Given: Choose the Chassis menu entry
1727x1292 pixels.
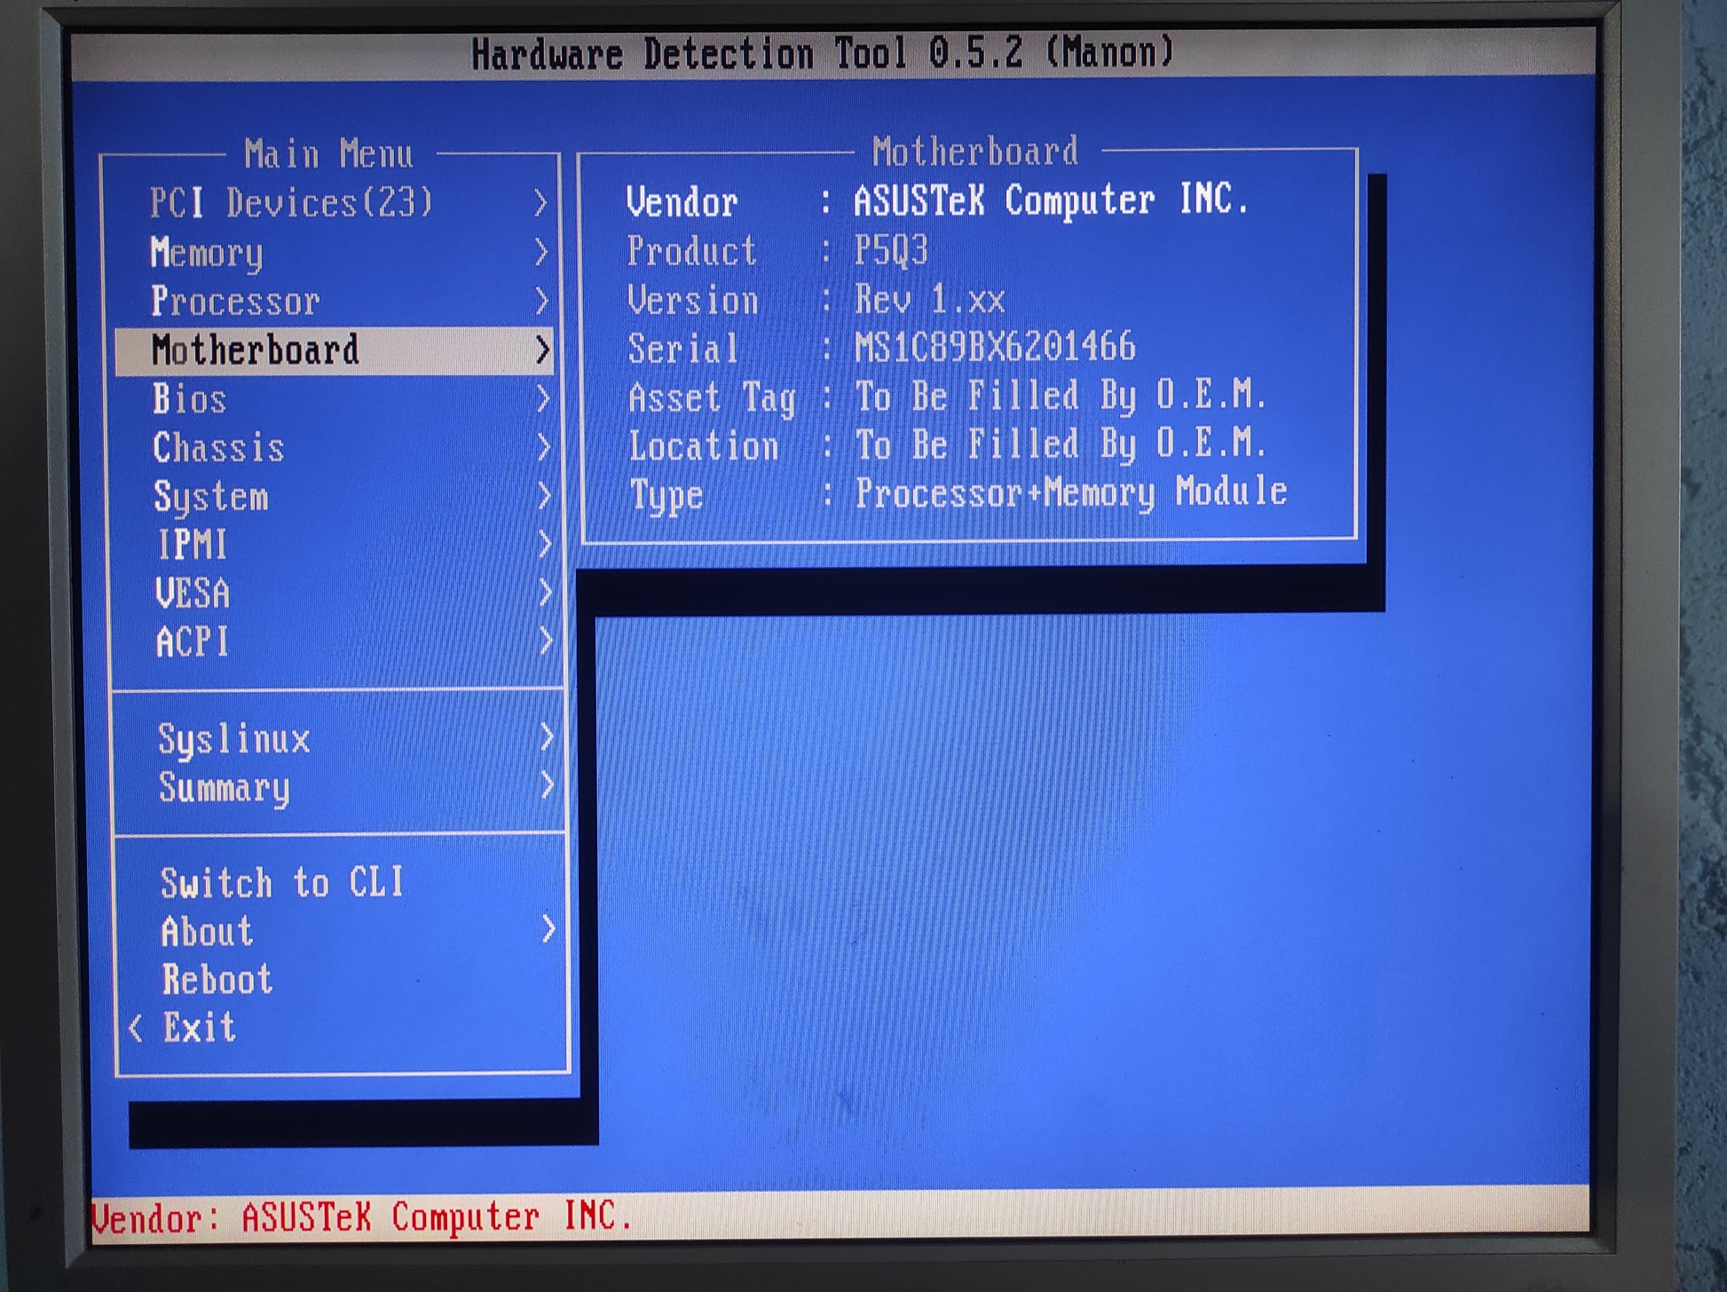Looking at the screenshot, I should [218, 448].
